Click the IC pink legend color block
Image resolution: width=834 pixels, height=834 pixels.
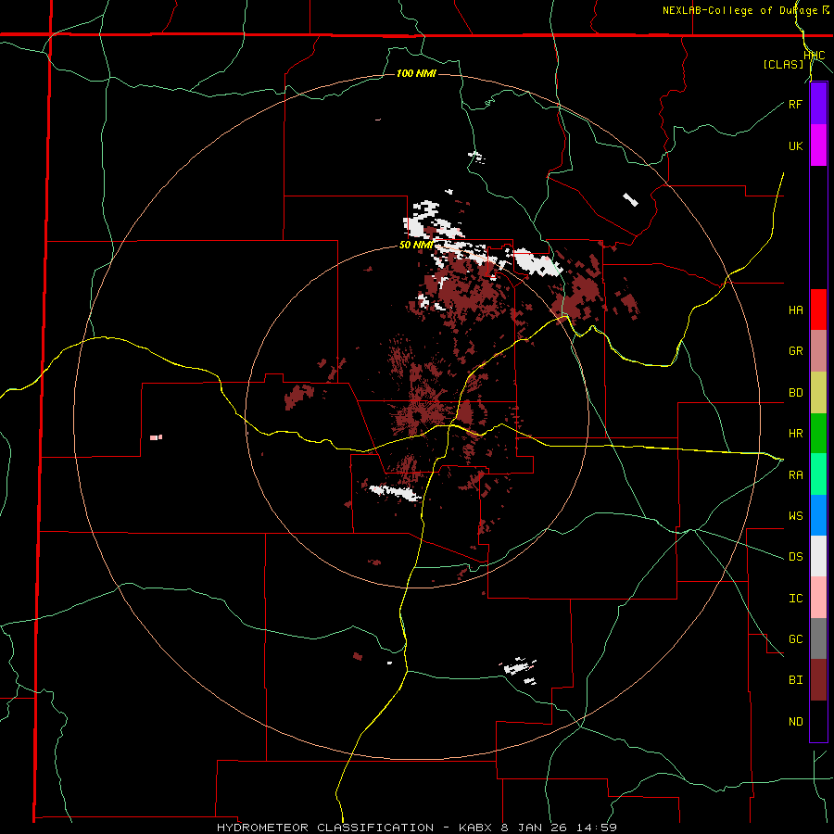point(818,598)
